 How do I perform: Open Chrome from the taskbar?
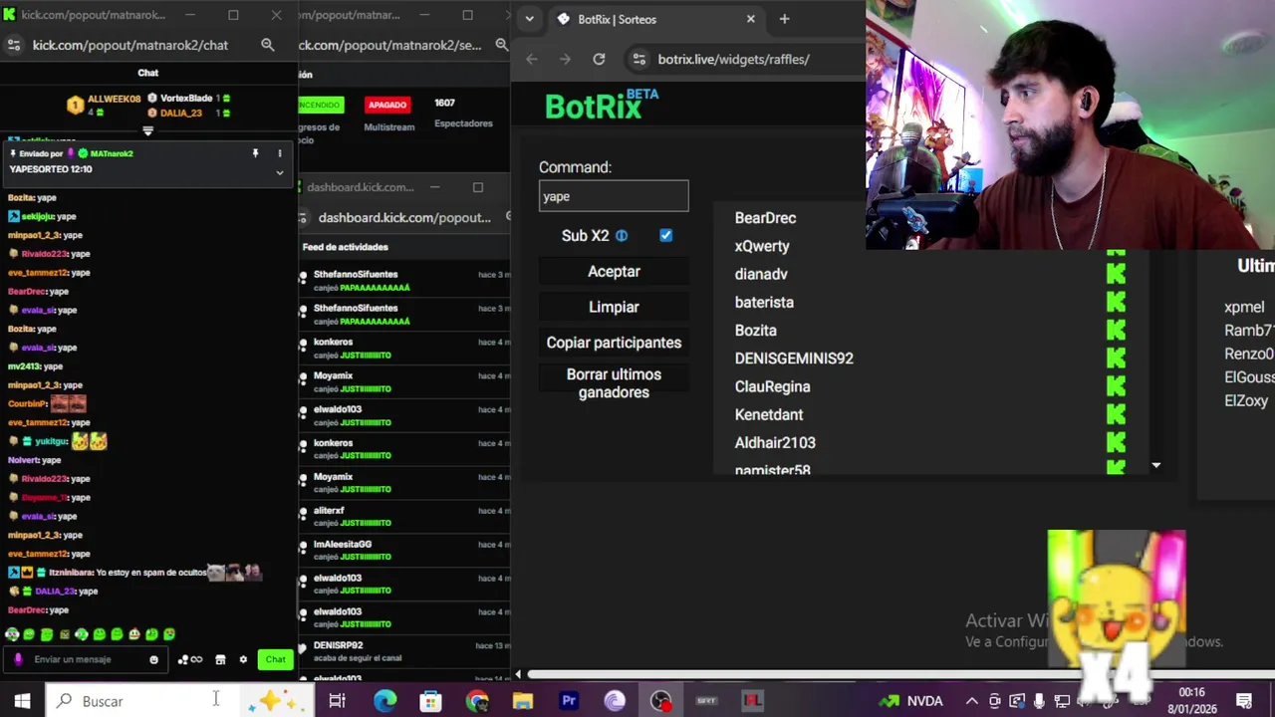click(477, 701)
